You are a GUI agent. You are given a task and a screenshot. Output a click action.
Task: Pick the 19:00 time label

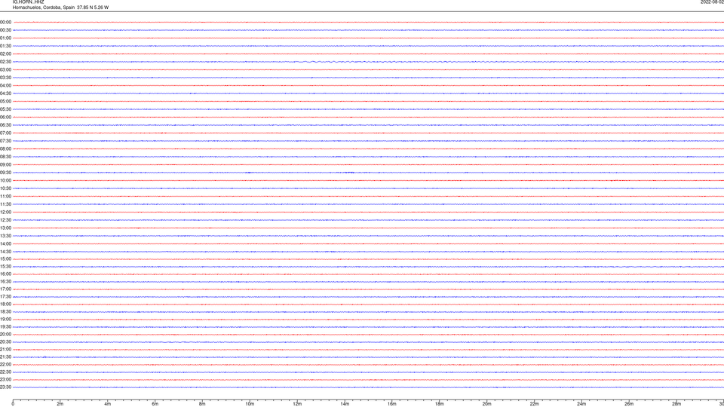(5, 320)
